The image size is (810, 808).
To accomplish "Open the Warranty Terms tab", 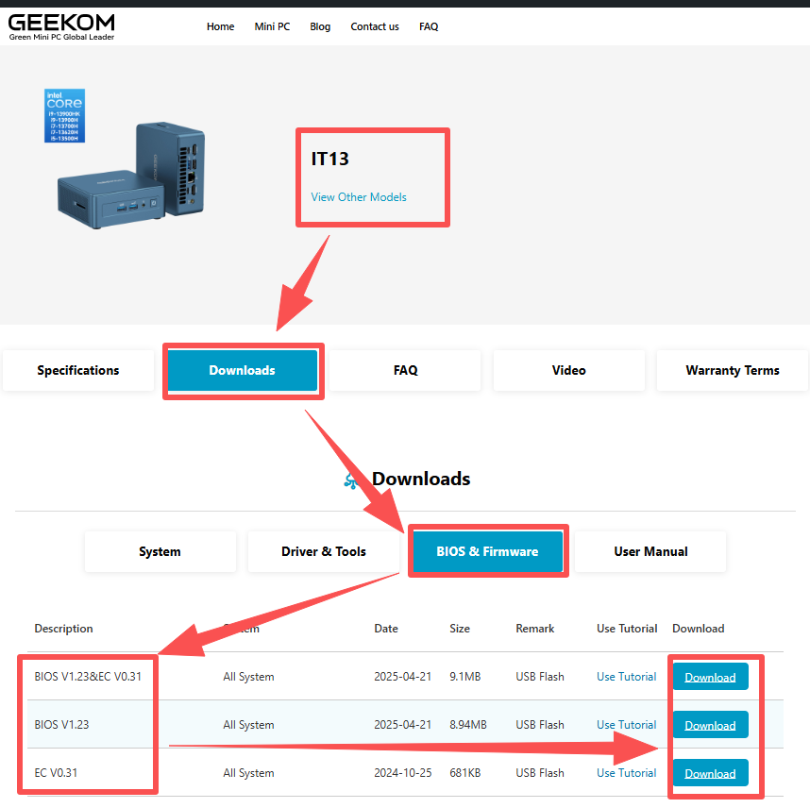I will [732, 370].
